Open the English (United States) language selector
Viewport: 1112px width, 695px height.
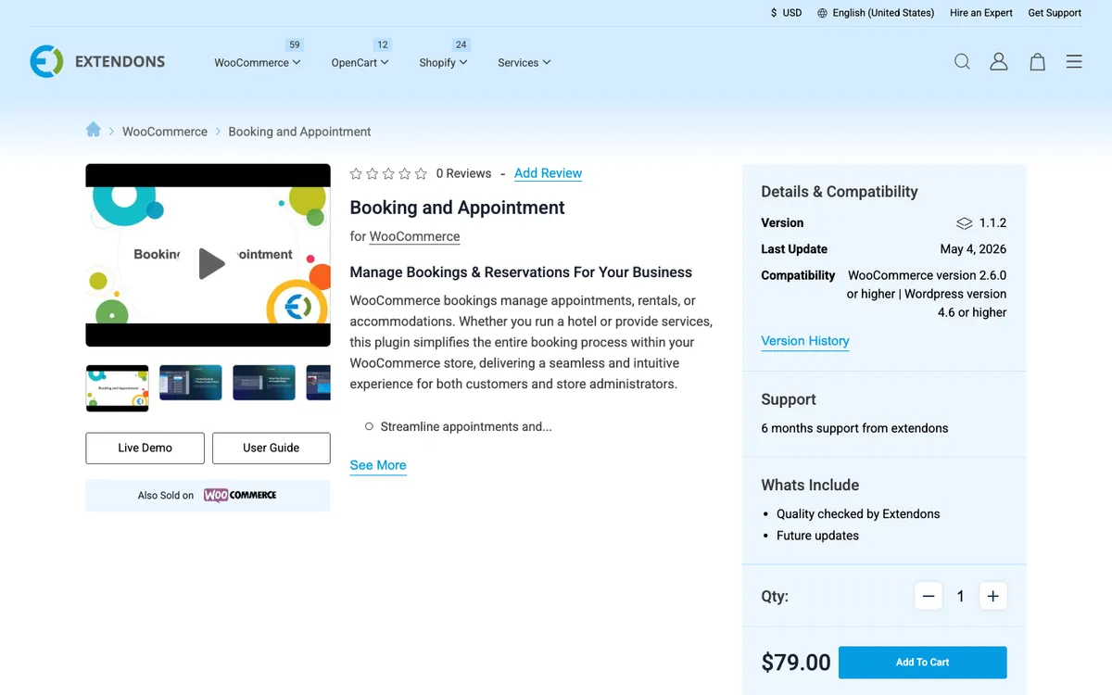(x=874, y=13)
